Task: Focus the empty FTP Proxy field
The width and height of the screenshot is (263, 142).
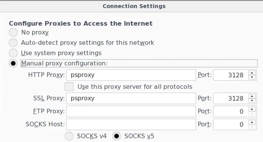Action: pyautogui.click(x=131, y=111)
